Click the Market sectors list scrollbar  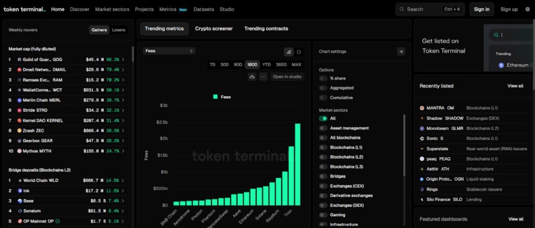click(x=404, y=145)
